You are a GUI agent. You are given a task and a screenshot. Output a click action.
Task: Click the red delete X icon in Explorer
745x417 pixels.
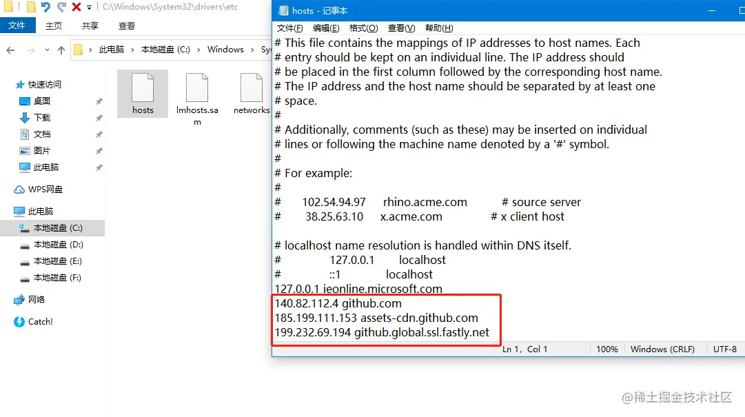coord(76,7)
